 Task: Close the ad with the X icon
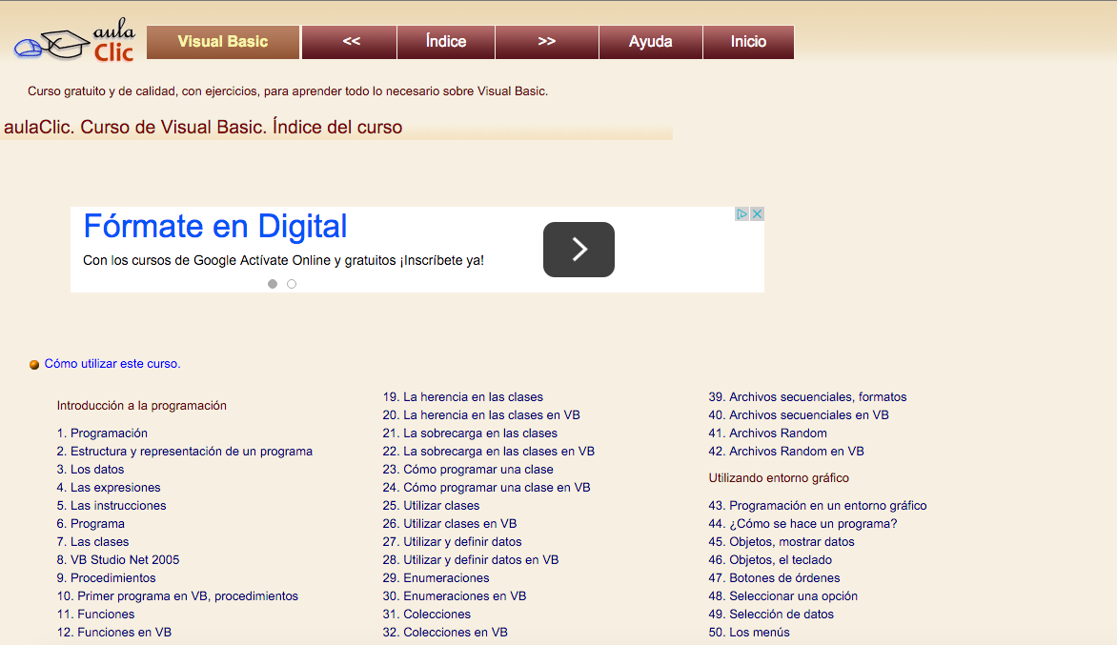757,213
